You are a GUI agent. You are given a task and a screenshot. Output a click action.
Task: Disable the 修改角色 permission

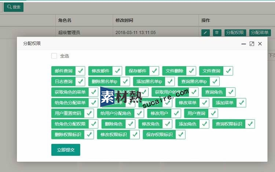click(x=155, y=124)
